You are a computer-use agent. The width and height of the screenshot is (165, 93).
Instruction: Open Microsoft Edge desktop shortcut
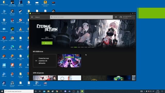point(12,48)
